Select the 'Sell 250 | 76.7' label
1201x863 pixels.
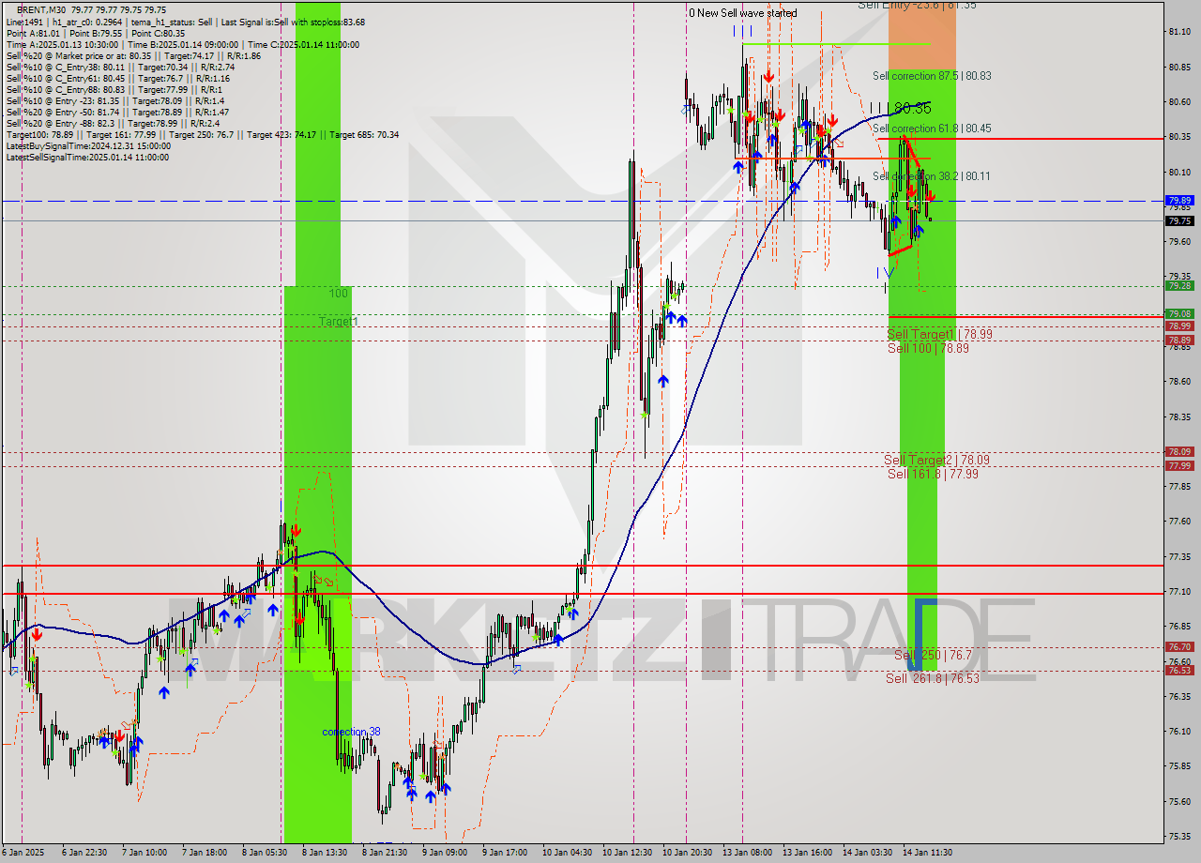(933, 654)
